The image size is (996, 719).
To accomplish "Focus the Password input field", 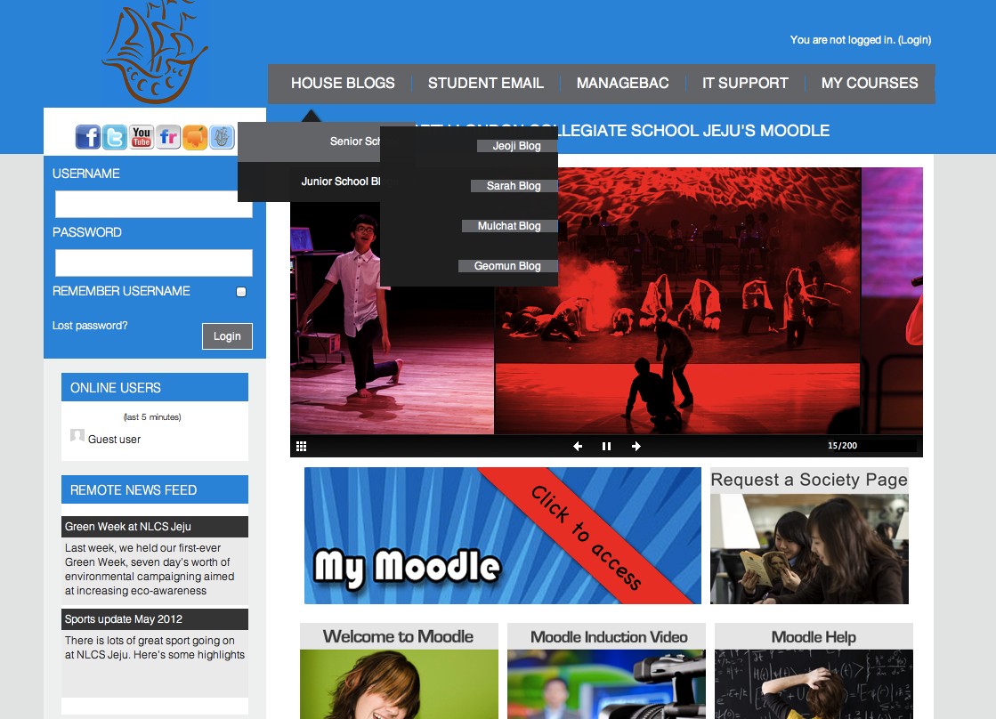I will point(154,263).
